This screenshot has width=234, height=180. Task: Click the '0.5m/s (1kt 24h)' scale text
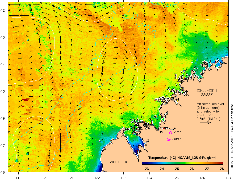pyautogui.click(x=208, y=119)
